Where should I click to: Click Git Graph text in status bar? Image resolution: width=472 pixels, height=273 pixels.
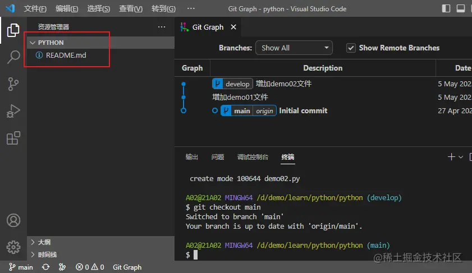(x=127, y=267)
